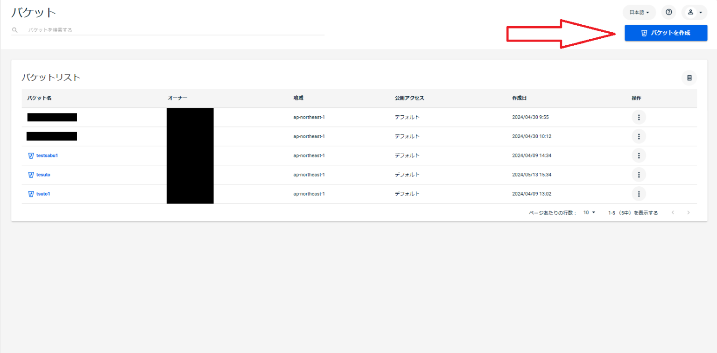Screen dimensions: 717x353
Task: Click the bucket list view settings icon
Action: [x=689, y=78]
